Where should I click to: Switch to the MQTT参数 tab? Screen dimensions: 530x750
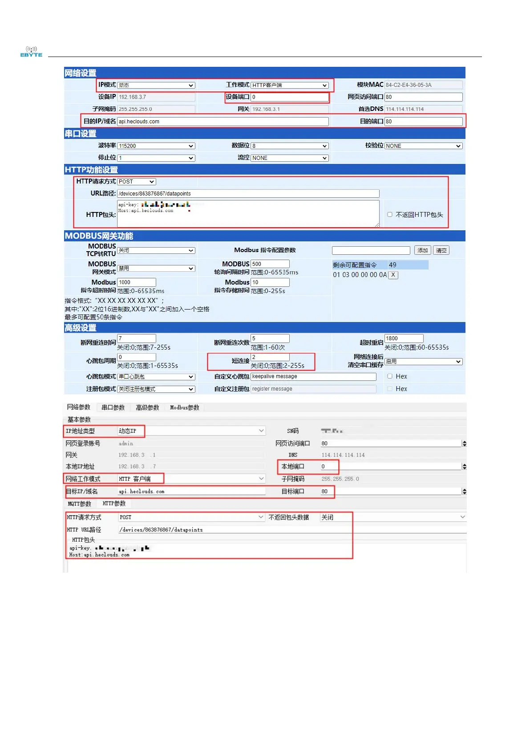(x=80, y=504)
